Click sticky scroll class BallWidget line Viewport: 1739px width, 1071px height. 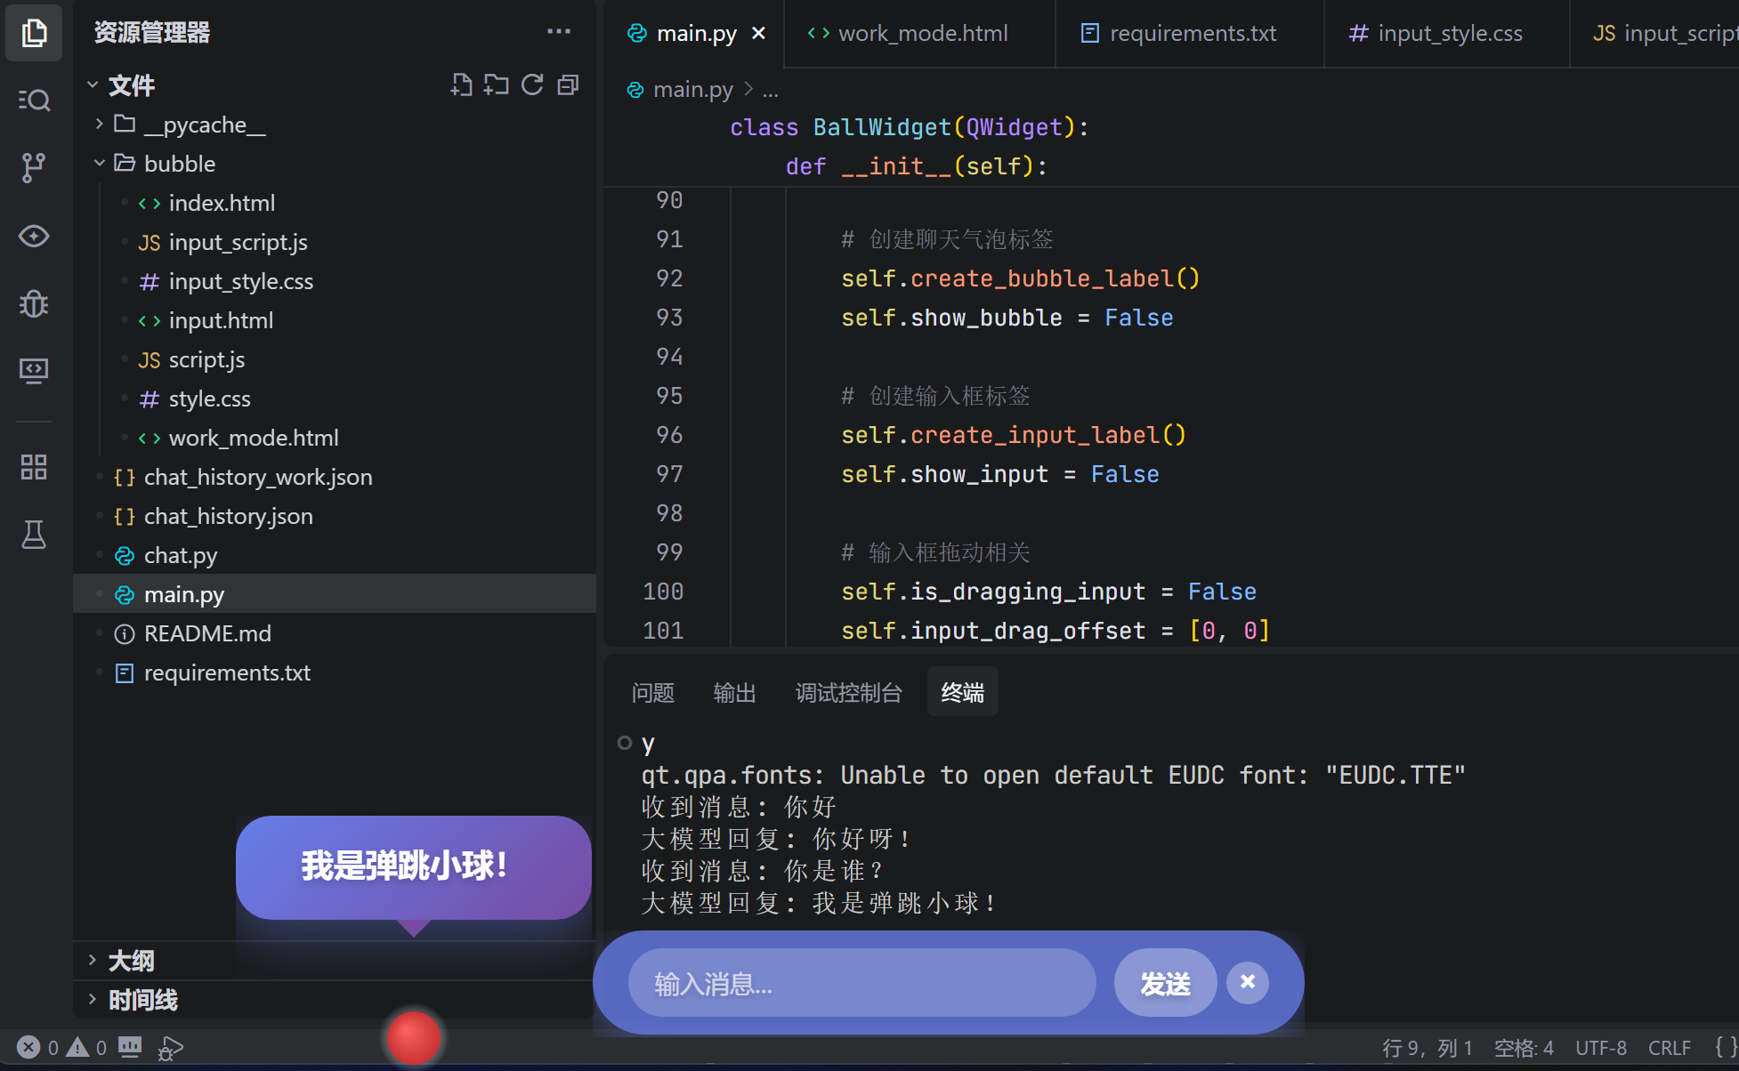(x=909, y=127)
